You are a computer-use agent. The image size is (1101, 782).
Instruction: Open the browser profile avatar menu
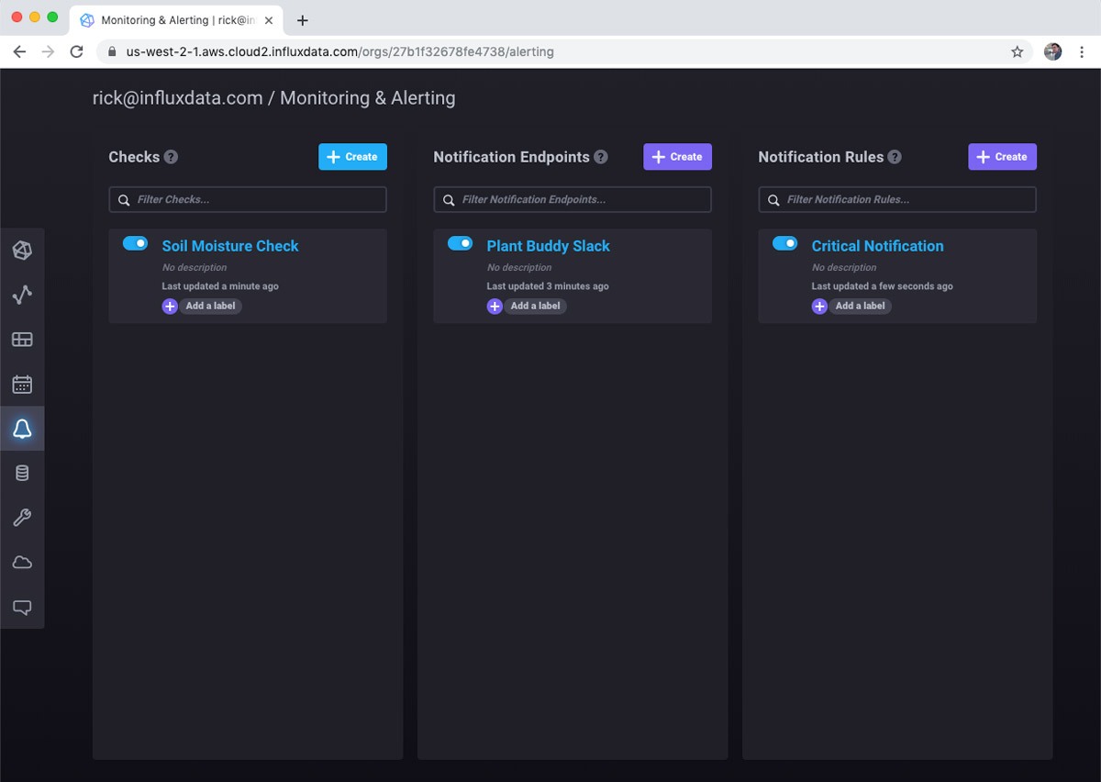pyautogui.click(x=1051, y=51)
